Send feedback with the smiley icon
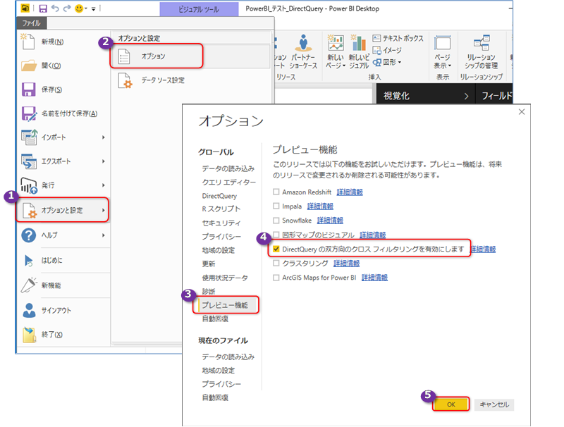564x427 pixels. click(x=79, y=8)
